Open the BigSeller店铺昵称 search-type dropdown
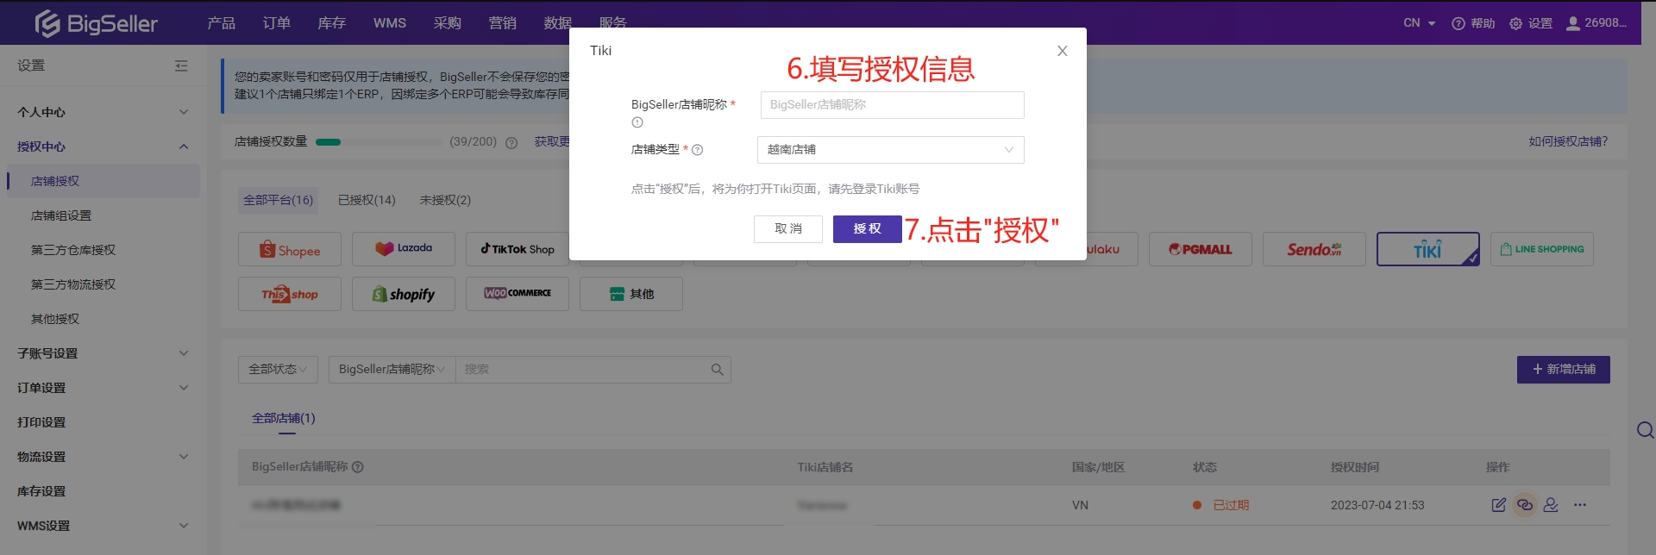This screenshot has height=555, width=1656. (x=392, y=370)
